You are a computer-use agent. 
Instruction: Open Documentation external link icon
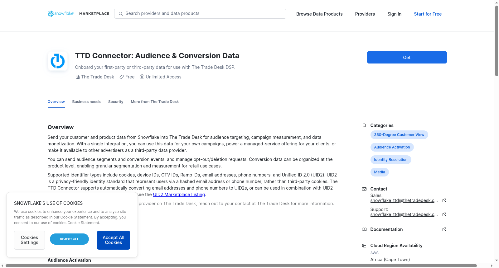444,229
